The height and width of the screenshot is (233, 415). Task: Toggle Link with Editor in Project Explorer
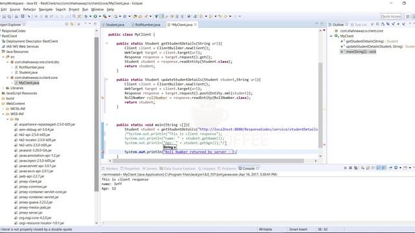(x=72, y=25)
